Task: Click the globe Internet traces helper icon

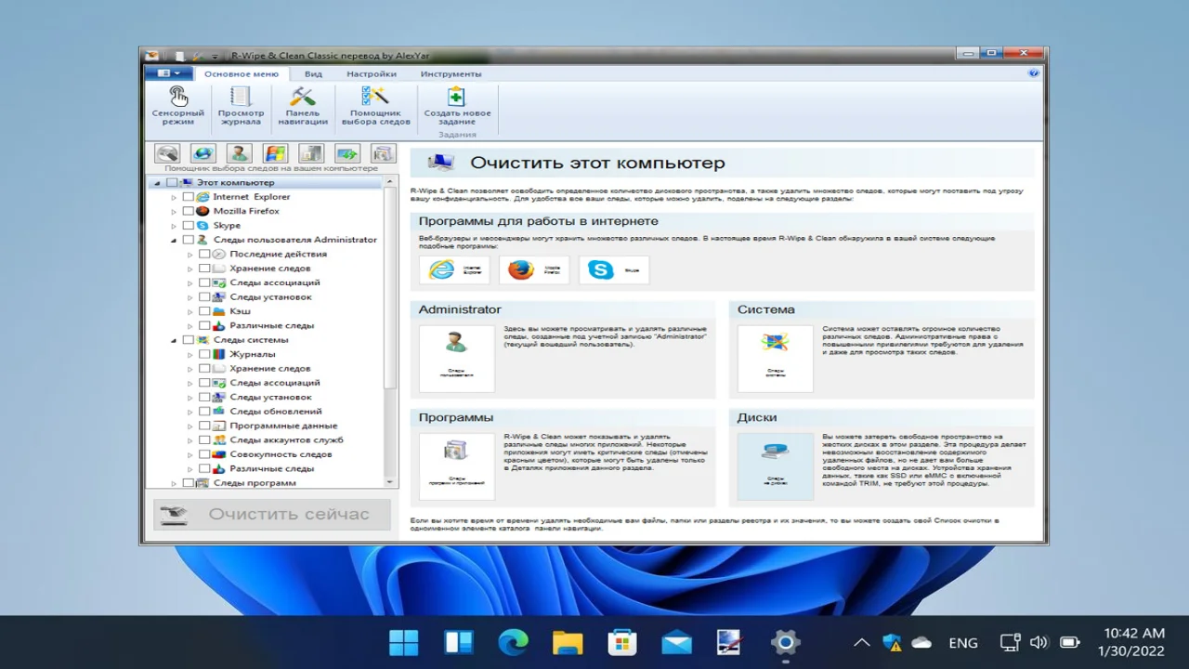Action: (203, 153)
